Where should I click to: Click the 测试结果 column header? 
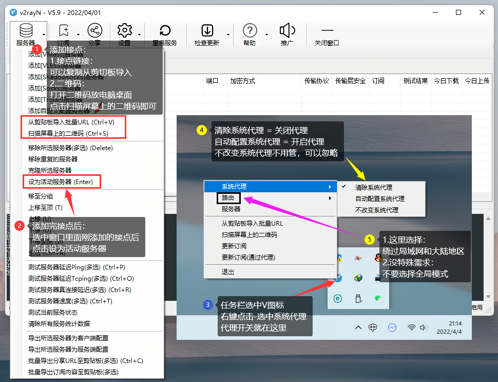(x=415, y=81)
